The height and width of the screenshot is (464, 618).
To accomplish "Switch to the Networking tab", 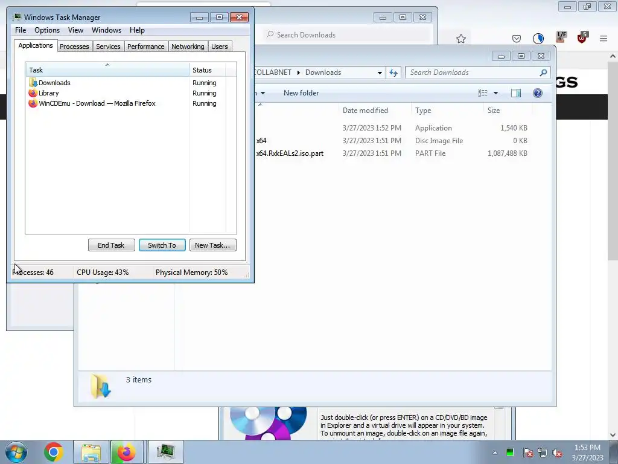I will [188, 47].
